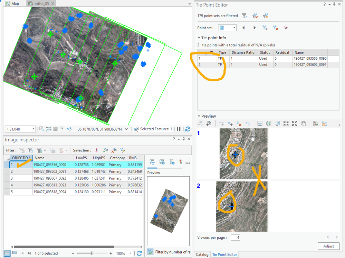This screenshot has width=345, height=258.
Task: Switch to the Catalog tab
Action: (202, 255)
